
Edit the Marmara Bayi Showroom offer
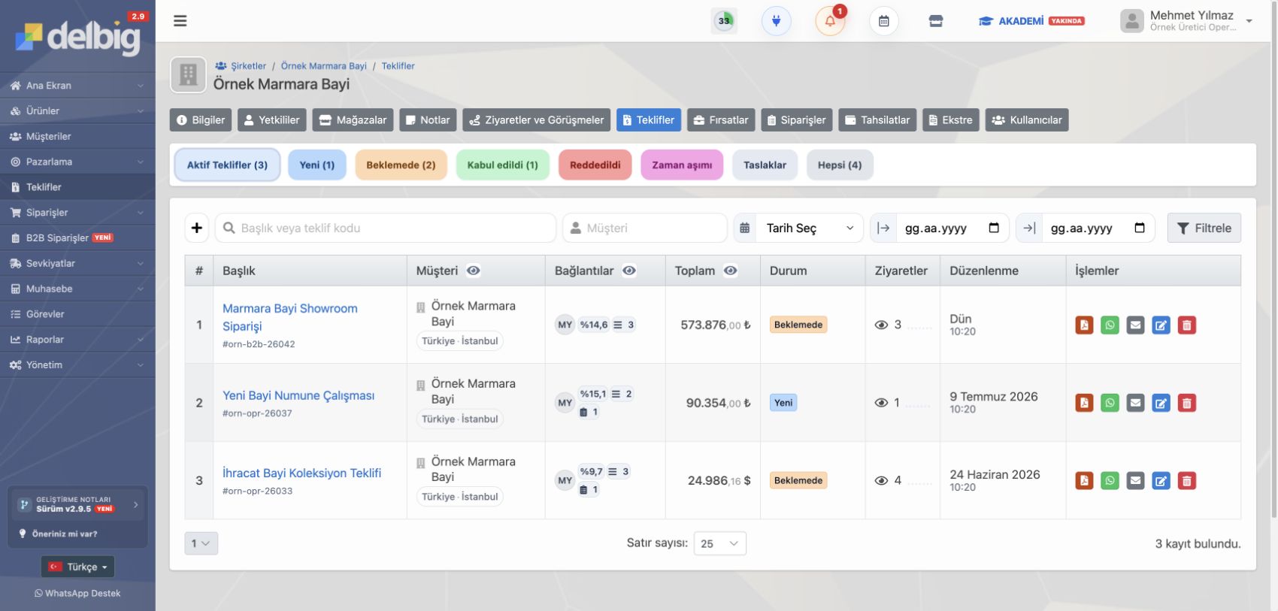(x=1161, y=325)
